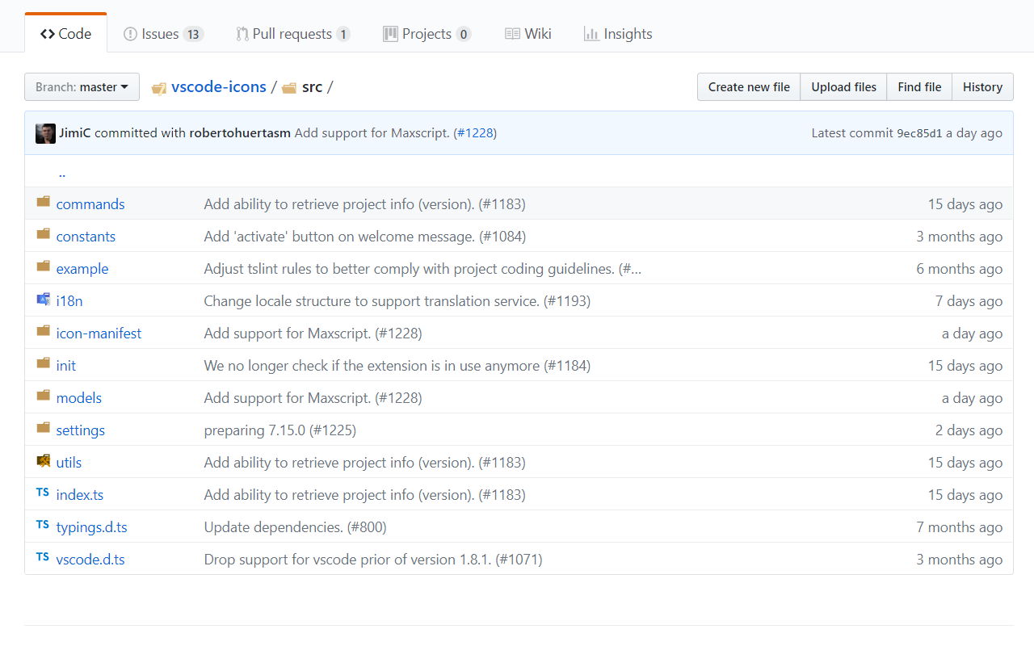This screenshot has width=1034, height=646.
Task: Open the Branch: master dropdown
Action: [82, 87]
